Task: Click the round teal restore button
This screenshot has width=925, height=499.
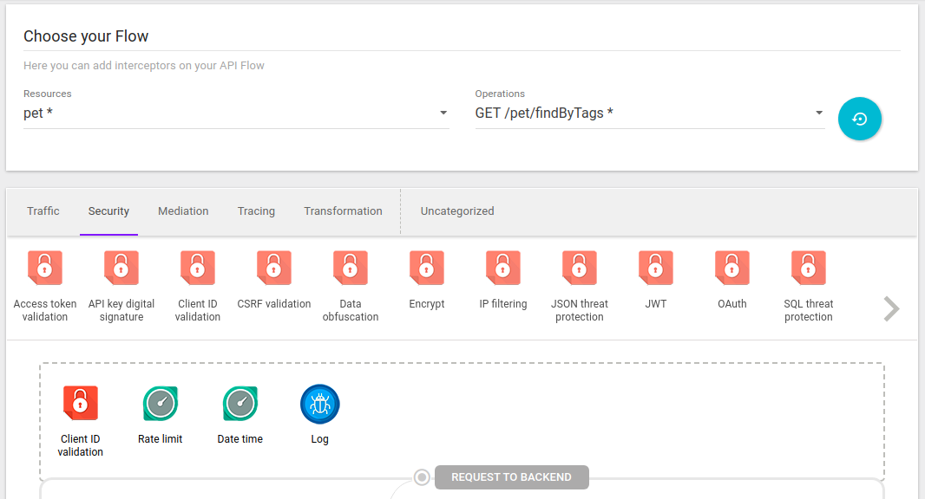Action: (x=859, y=119)
